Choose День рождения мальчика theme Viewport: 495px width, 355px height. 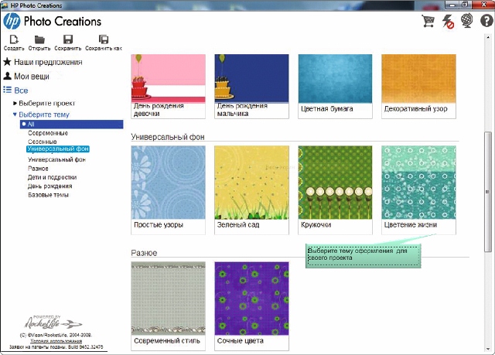coord(251,87)
